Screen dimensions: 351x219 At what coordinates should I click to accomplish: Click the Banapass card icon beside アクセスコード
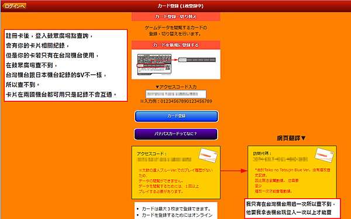point(208,155)
